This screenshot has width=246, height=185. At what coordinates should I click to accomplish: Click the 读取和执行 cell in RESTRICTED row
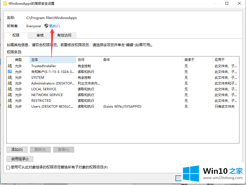click(86, 101)
